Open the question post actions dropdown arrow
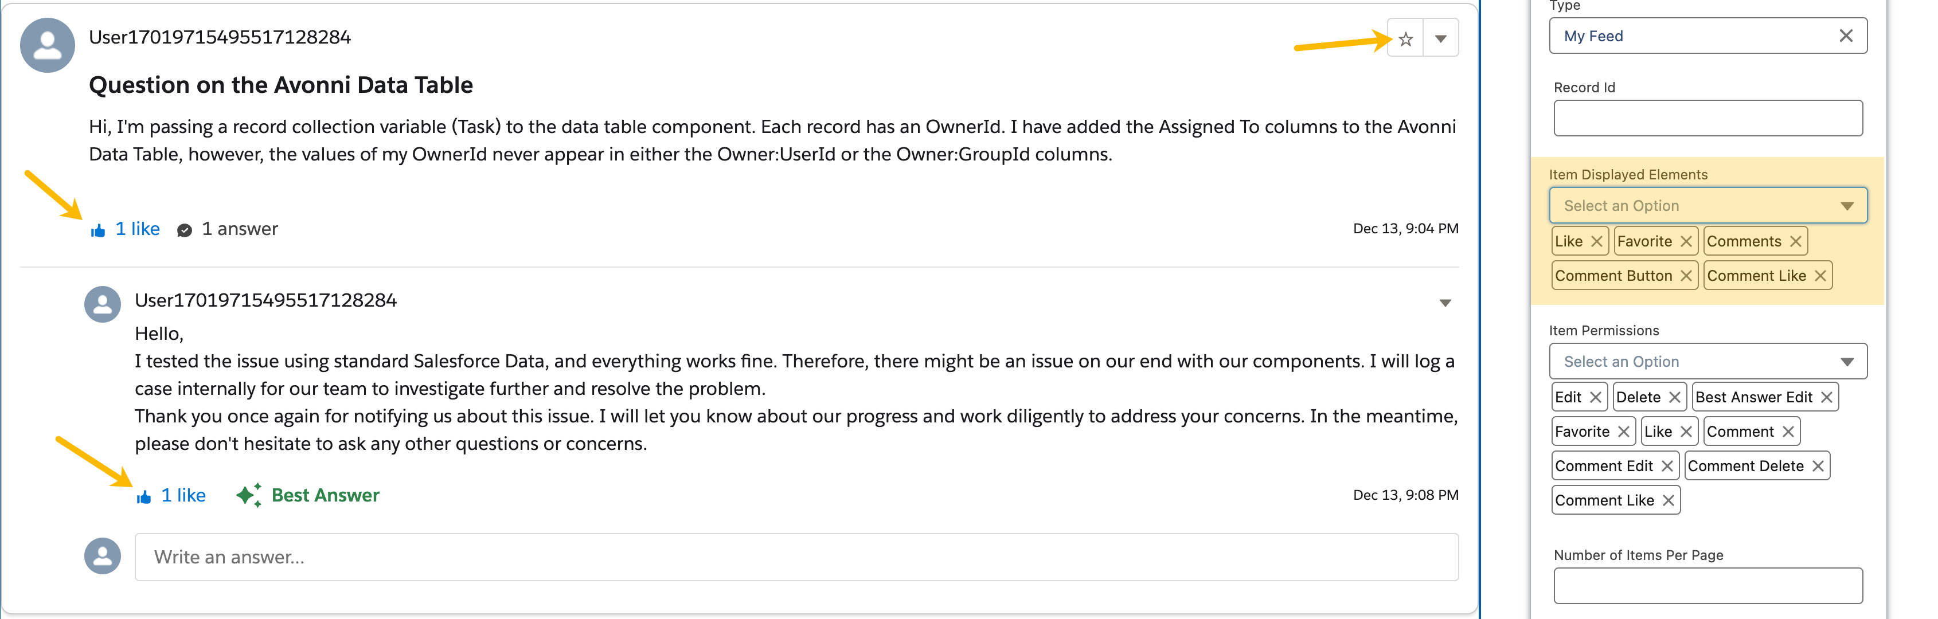 [x=1440, y=39]
